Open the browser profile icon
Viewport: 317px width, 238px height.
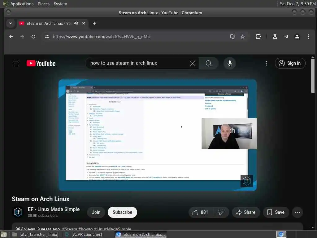pyautogui.click(x=297, y=37)
